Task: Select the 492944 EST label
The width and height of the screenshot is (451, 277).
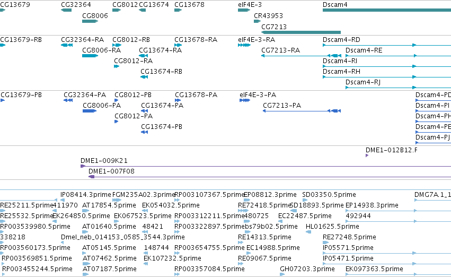Action: click(358, 216)
